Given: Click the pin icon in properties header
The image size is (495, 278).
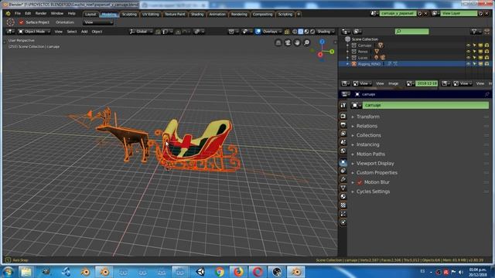Looking at the screenshot, I should click(x=486, y=94).
